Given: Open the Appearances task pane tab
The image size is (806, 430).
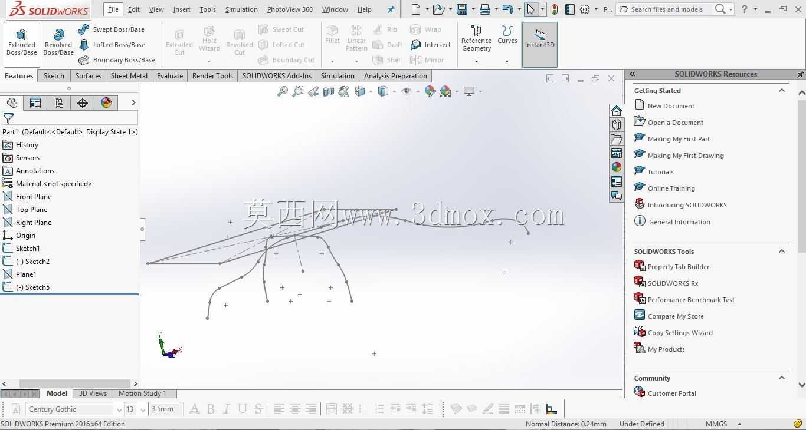Looking at the screenshot, I should [x=617, y=167].
